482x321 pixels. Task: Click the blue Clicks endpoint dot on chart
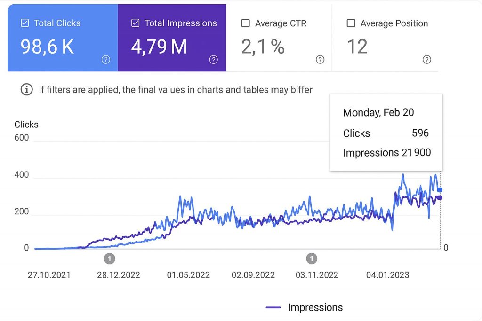coord(440,190)
